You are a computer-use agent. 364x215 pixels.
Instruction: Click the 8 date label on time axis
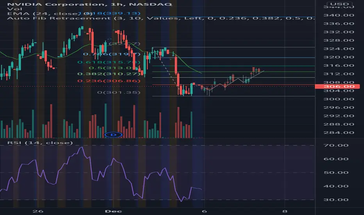tap(285, 211)
